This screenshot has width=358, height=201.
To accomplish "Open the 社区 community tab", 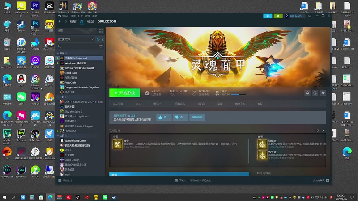I will click(90, 21).
